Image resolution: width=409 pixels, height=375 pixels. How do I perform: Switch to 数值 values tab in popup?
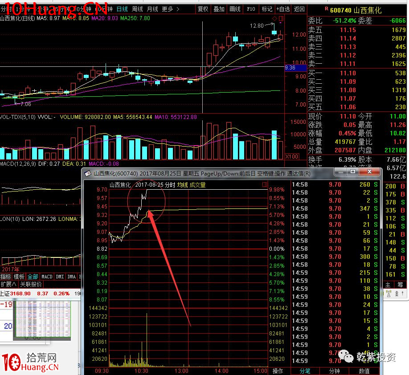click(364, 371)
